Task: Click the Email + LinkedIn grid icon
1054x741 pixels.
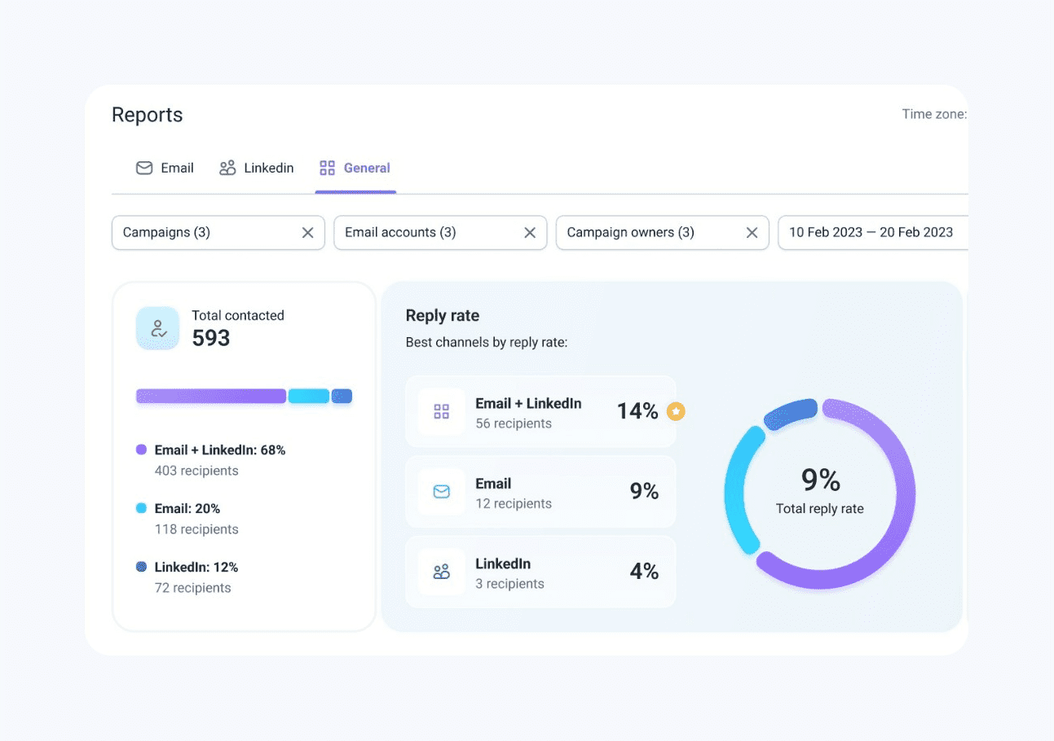Action: click(x=441, y=412)
